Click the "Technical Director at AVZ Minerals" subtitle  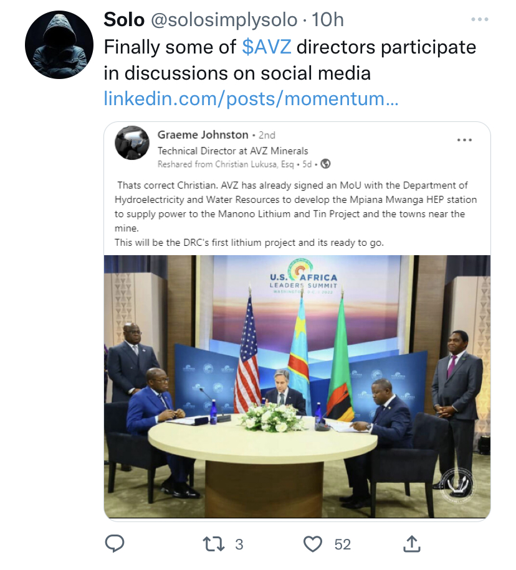(232, 151)
